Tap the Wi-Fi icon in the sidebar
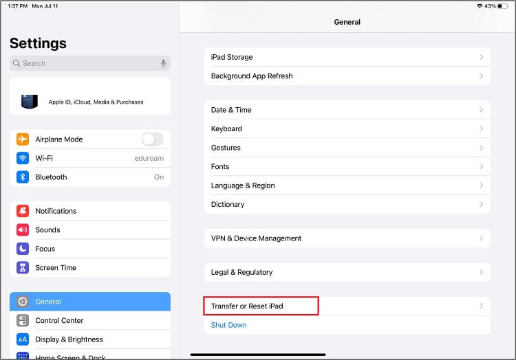Screen dimensions: 516x360 [x=23, y=158]
